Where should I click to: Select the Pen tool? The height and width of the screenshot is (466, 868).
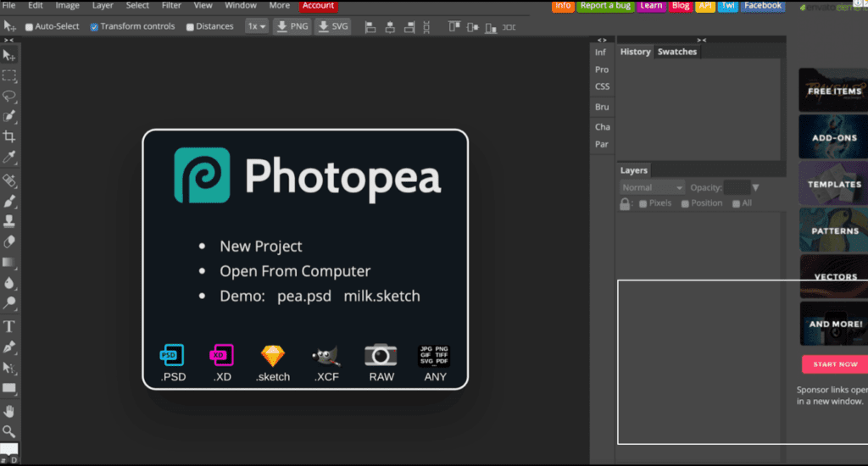point(8,347)
